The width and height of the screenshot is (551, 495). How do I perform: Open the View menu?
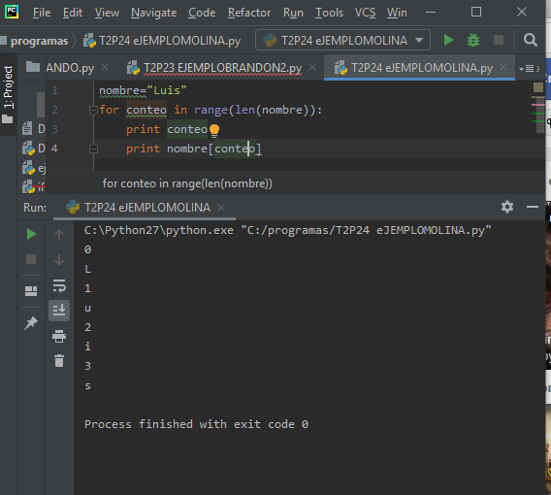[x=107, y=13]
